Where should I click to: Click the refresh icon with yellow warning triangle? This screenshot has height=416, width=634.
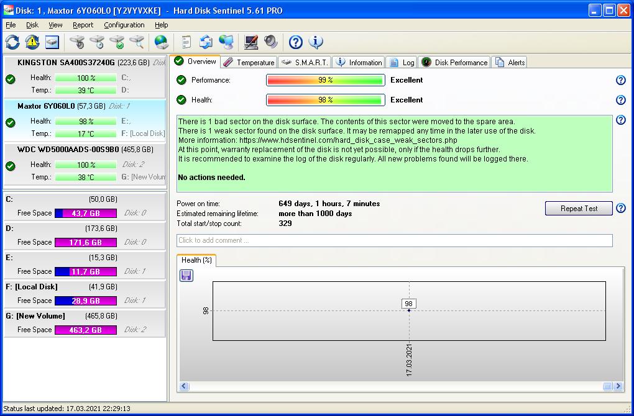pyautogui.click(x=32, y=42)
